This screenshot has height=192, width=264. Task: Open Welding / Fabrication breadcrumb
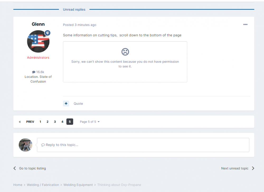click(x=43, y=185)
